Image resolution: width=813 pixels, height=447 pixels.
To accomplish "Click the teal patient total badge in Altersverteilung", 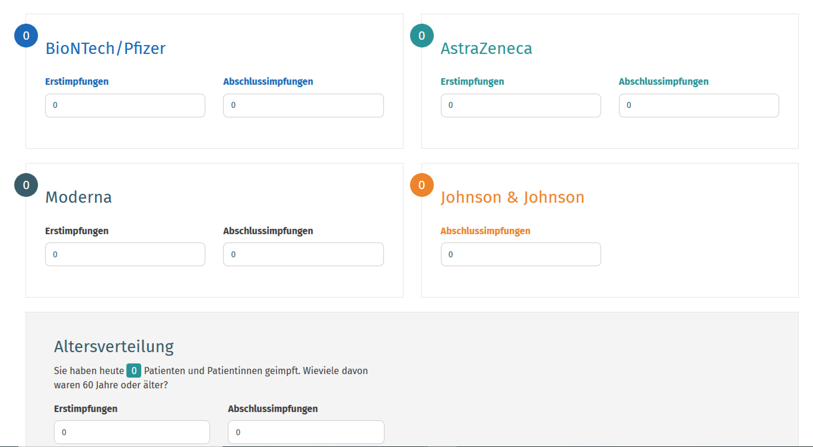I will click(x=134, y=371).
